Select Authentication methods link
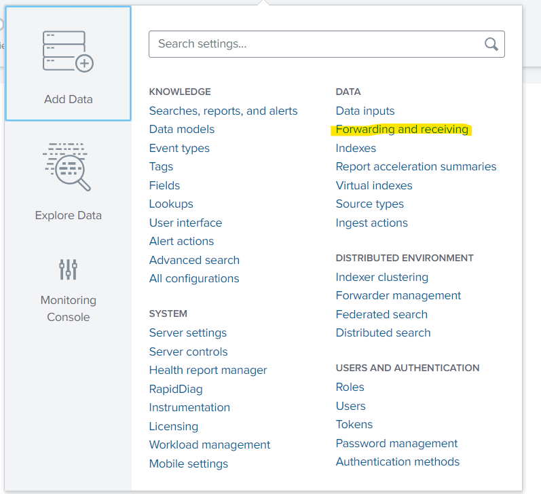 tap(397, 462)
